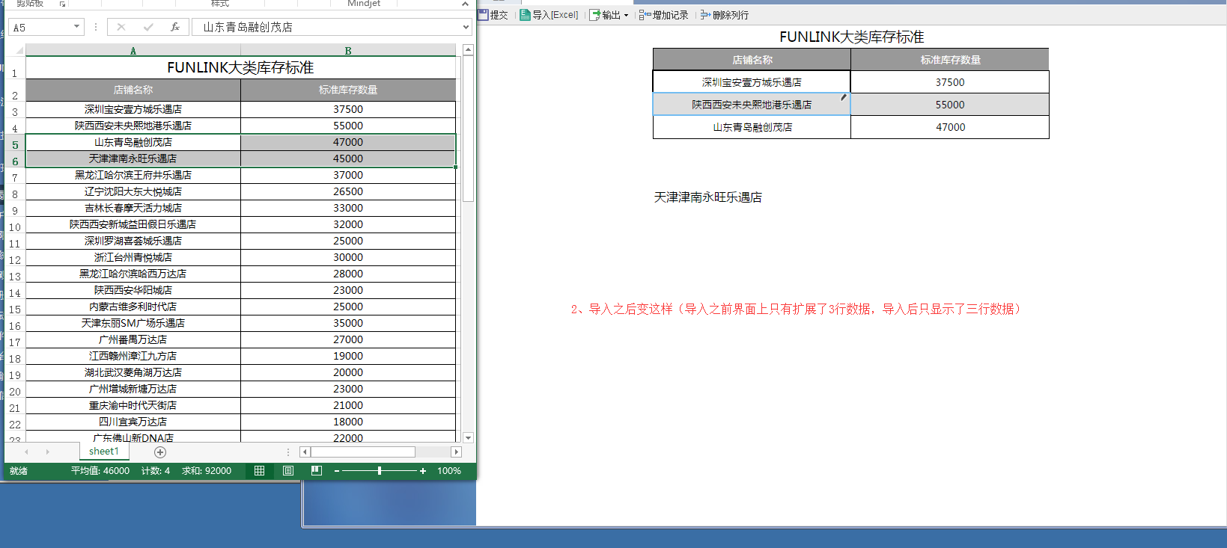This screenshot has height=548, width=1227.
Task: Click report cell 山东青岛融创茂店
Action: point(752,127)
